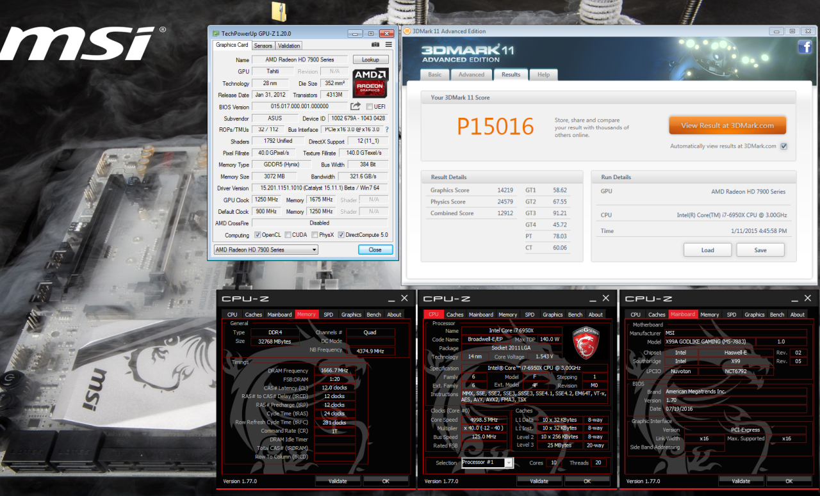
Task: Open the Processor #1 selection dropdown
Action: tap(487, 463)
